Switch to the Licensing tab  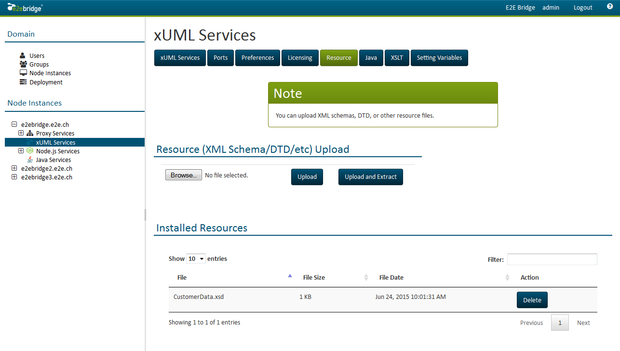click(300, 57)
